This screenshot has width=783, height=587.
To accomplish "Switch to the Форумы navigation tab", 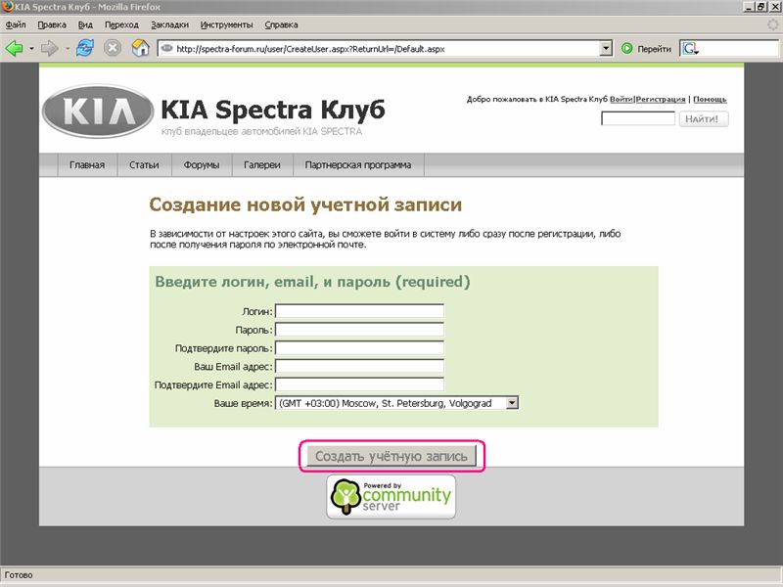I will tap(202, 165).
